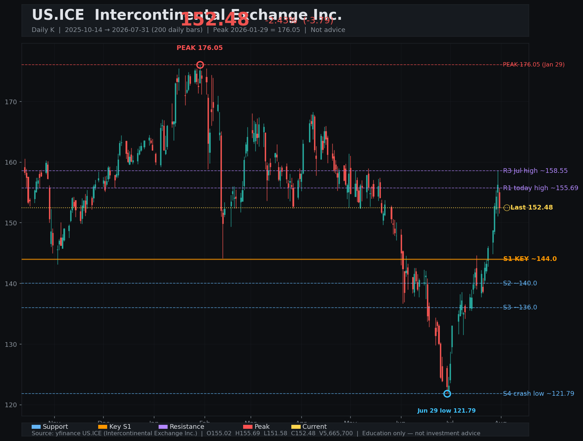Click the large red 152.48 price in the header
Screen dimensions: 583x441
tap(215, 19)
